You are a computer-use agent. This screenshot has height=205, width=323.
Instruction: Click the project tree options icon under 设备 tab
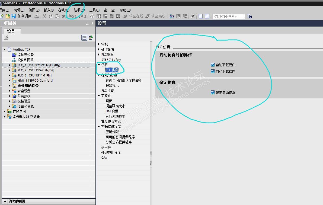6,37
